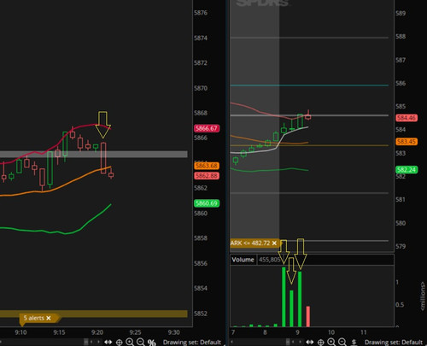Click the green 5860.69 price bubble

(207, 203)
